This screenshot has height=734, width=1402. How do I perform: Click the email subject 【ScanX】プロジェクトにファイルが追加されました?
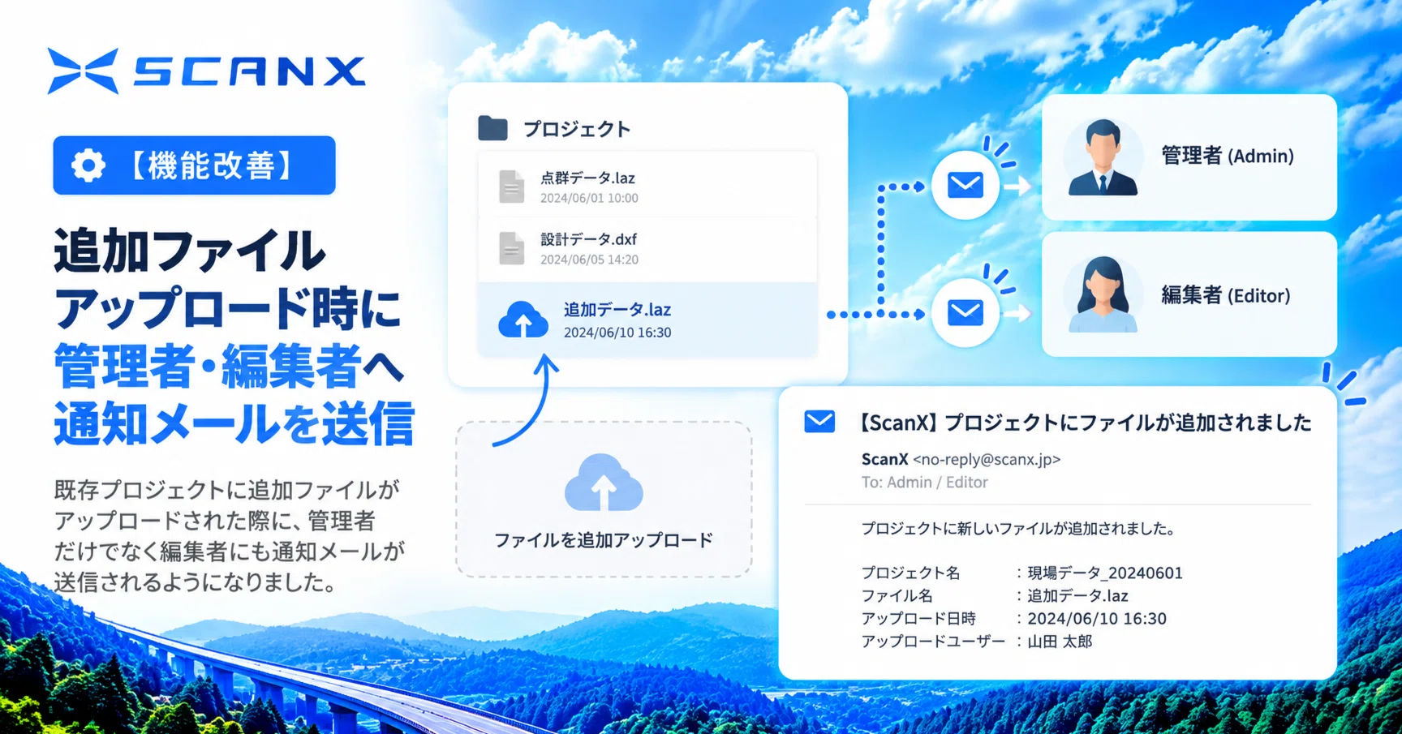[x=1084, y=423]
